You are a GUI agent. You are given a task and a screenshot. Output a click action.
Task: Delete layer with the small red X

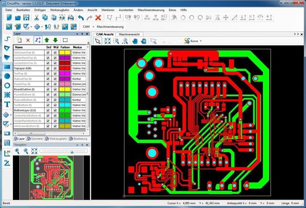coord(28,40)
